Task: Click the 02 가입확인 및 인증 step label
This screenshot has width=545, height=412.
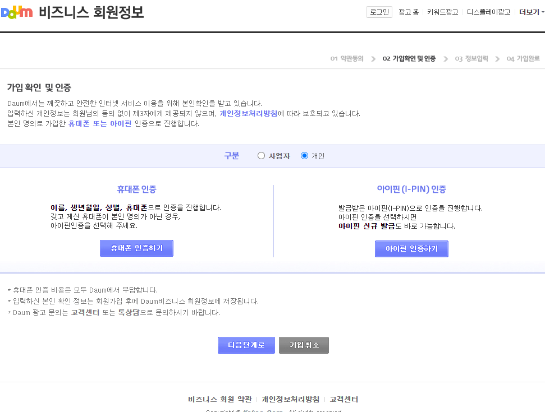Action: point(409,59)
